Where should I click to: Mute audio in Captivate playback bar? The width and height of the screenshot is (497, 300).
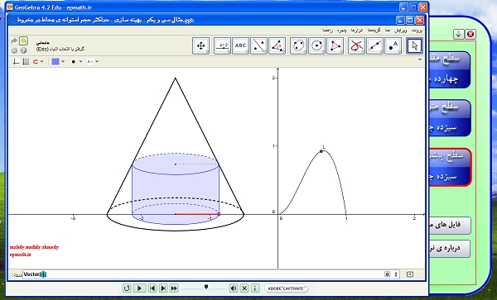[234, 288]
